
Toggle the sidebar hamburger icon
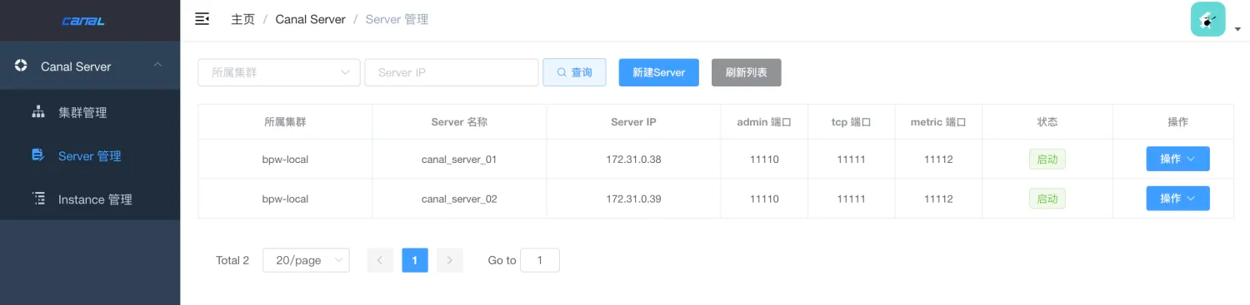[202, 19]
